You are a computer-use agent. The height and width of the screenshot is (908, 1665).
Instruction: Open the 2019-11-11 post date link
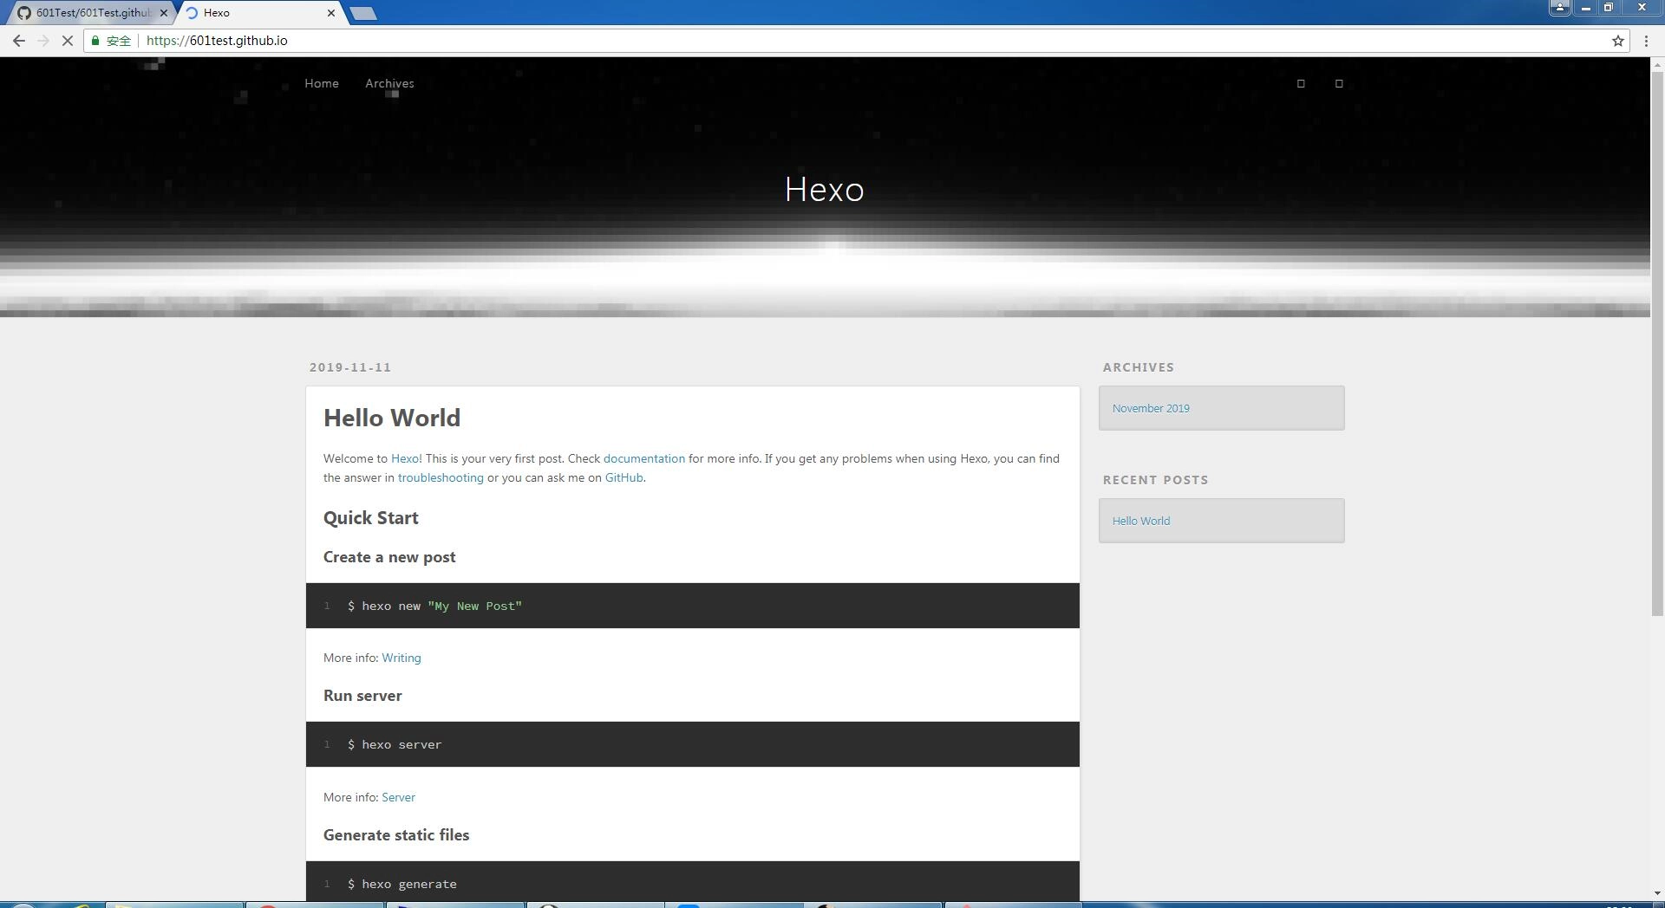pyautogui.click(x=350, y=367)
